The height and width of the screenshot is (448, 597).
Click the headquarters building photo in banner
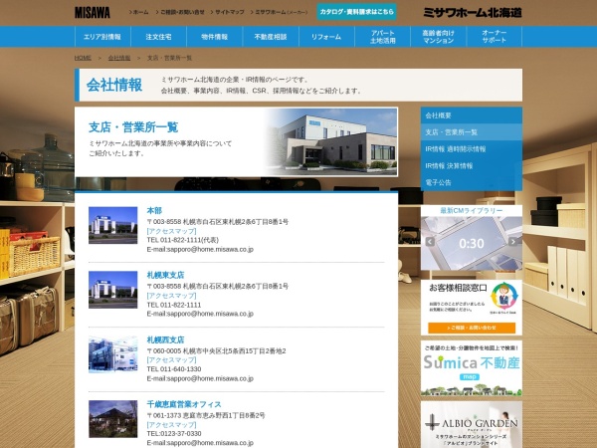click(x=331, y=141)
